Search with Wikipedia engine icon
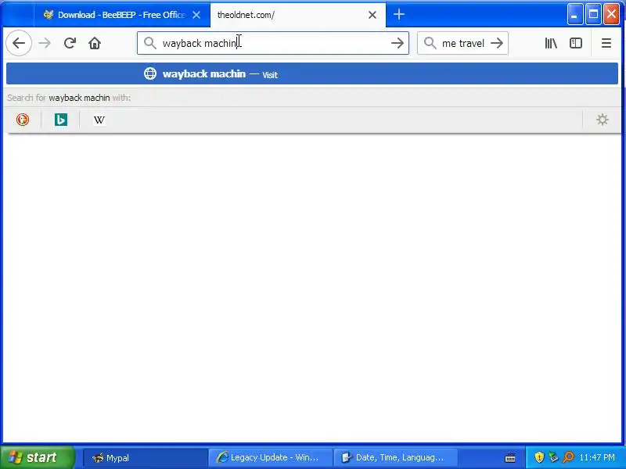Viewport: 626px width, 469px height. [x=99, y=120]
